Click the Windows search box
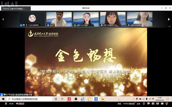 point(30,99)
